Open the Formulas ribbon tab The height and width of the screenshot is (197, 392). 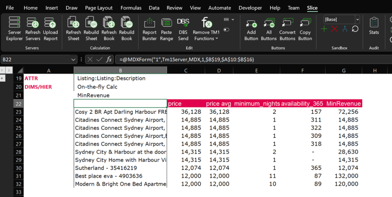click(131, 8)
